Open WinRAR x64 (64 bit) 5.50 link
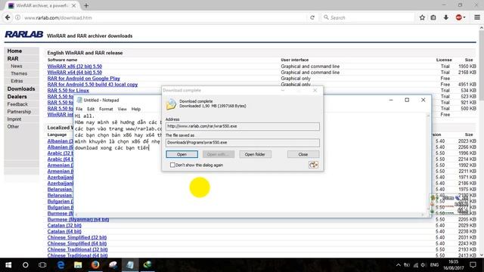The width and height of the screenshot is (484, 272). tap(75, 73)
